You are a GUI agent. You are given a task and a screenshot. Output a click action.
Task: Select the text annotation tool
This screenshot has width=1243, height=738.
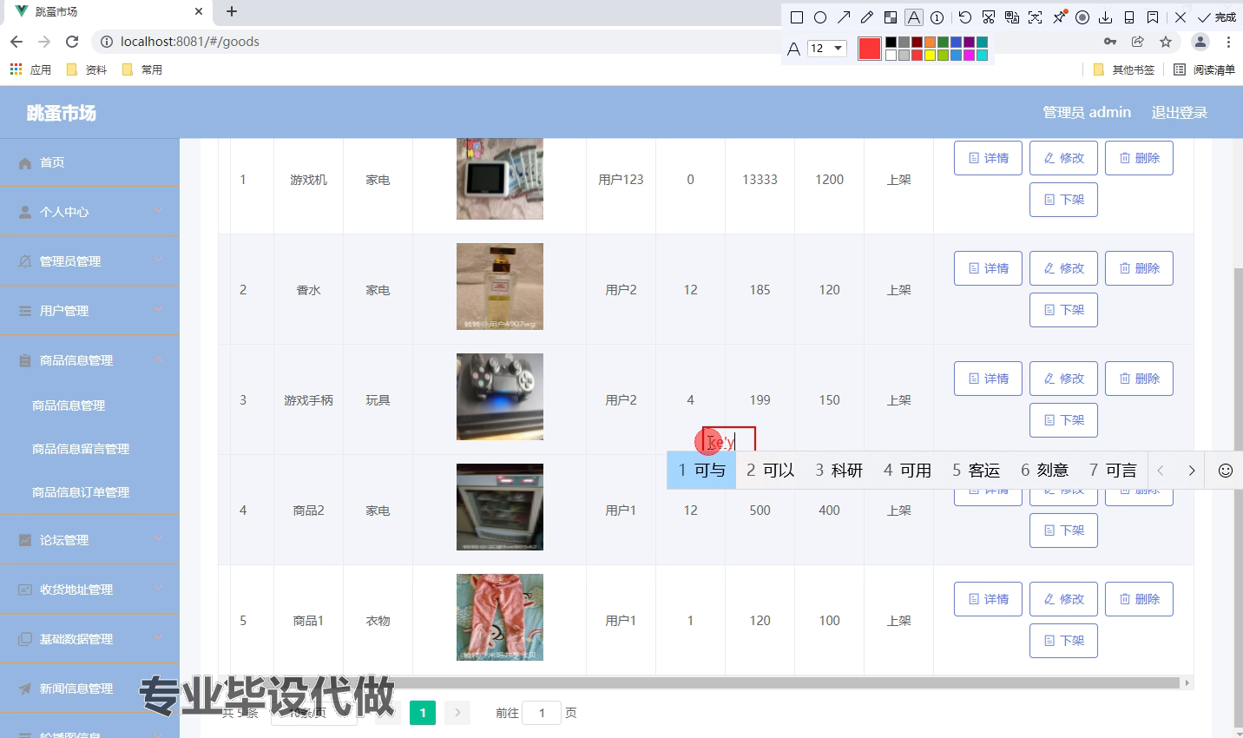914,17
